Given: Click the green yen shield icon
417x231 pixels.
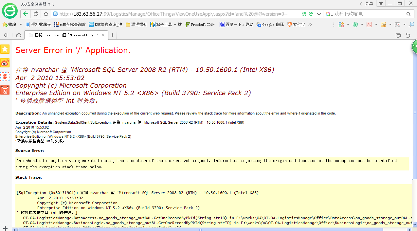Looking at the screenshot, I should 355,25.
